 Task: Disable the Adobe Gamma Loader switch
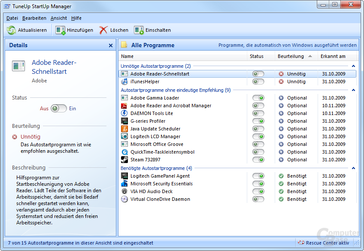(258, 98)
